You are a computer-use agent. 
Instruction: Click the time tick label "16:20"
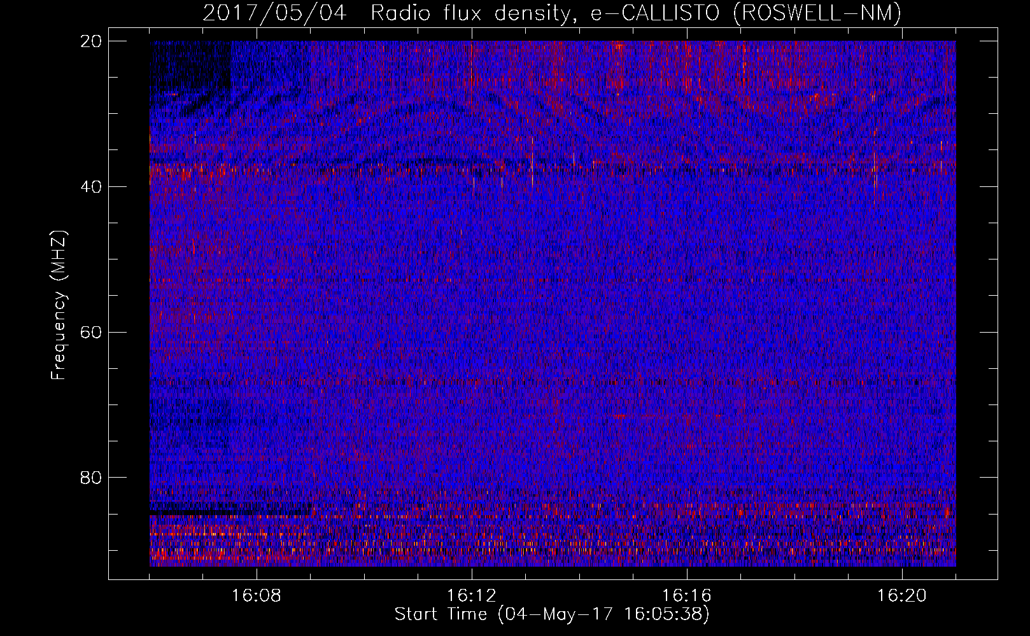pos(902,596)
